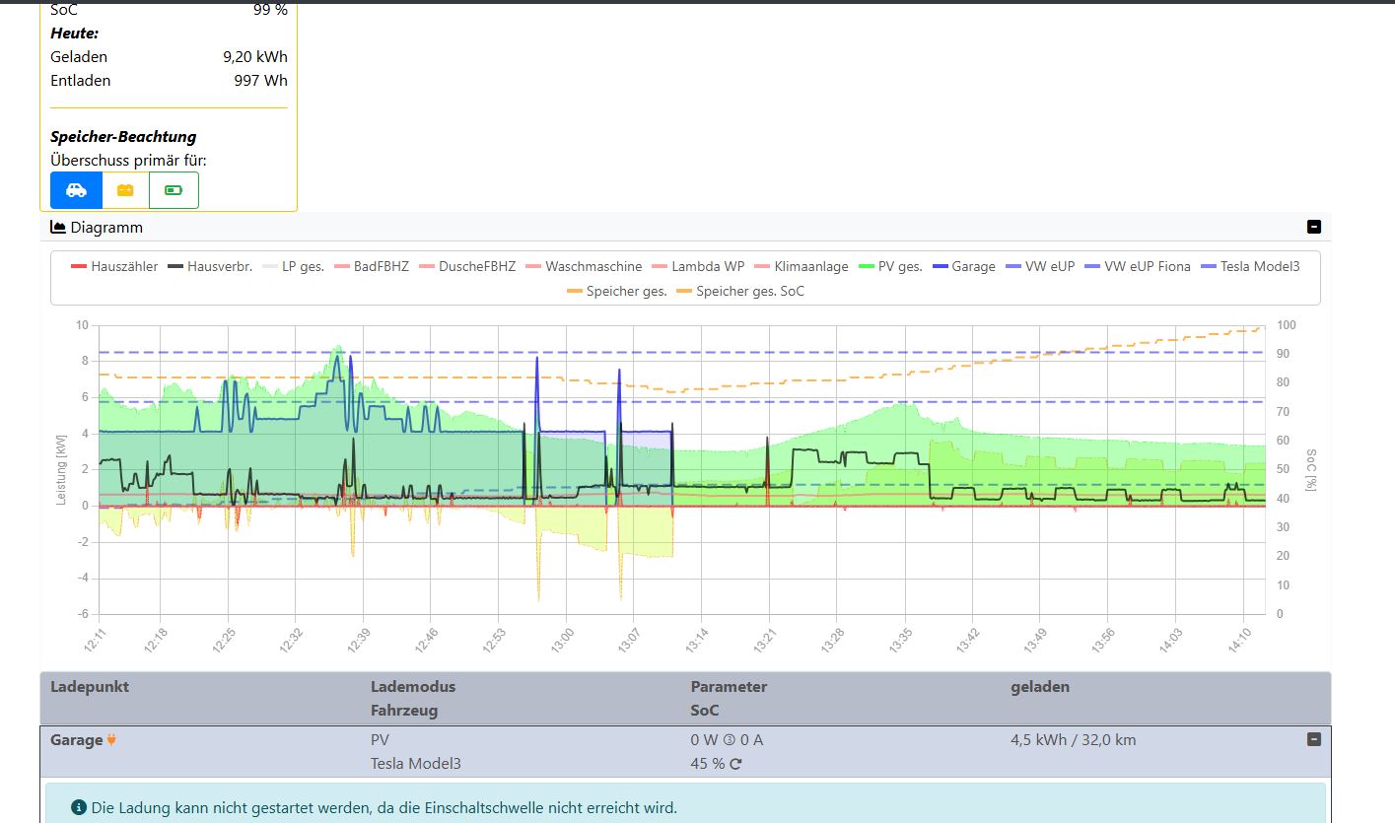Toggle the Lambda WP series in the legend
This screenshot has height=823, width=1395.
point(706,266)
